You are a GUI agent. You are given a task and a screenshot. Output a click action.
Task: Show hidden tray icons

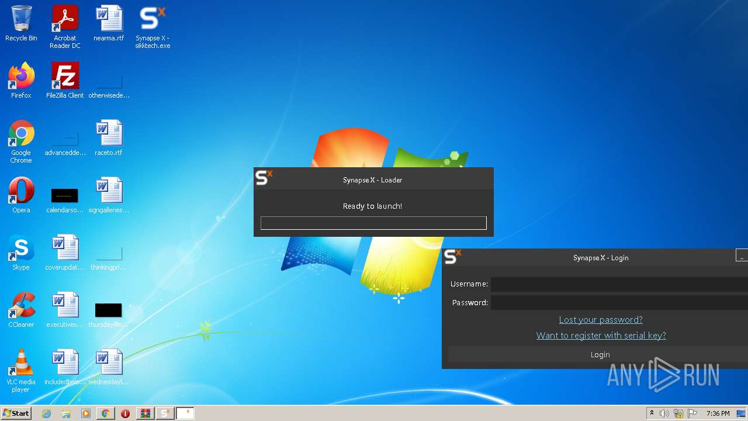[652, 413]
